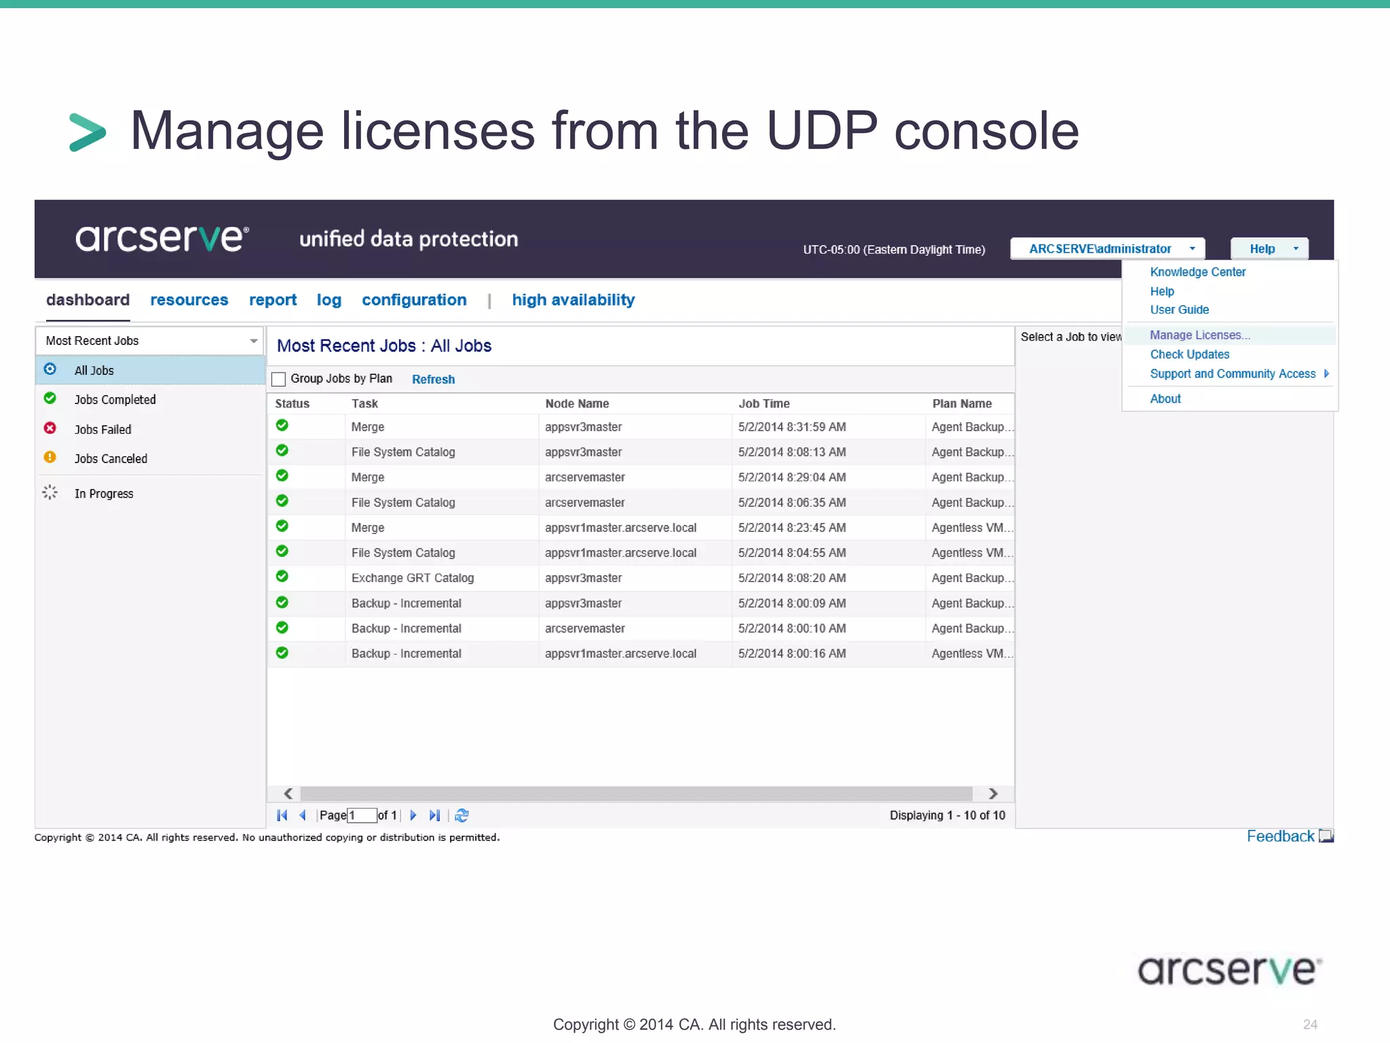Choose About menu item

pyautogui.click(x=1165, y=399)
